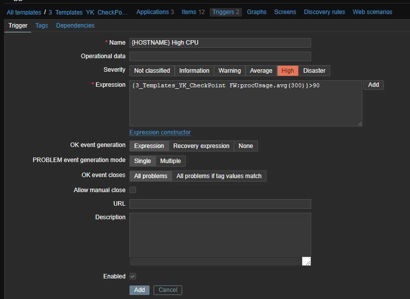Switch to the Tags tab

click(x=42, y=26)
